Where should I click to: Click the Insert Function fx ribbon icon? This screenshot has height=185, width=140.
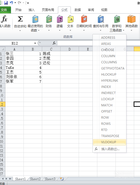4,19
